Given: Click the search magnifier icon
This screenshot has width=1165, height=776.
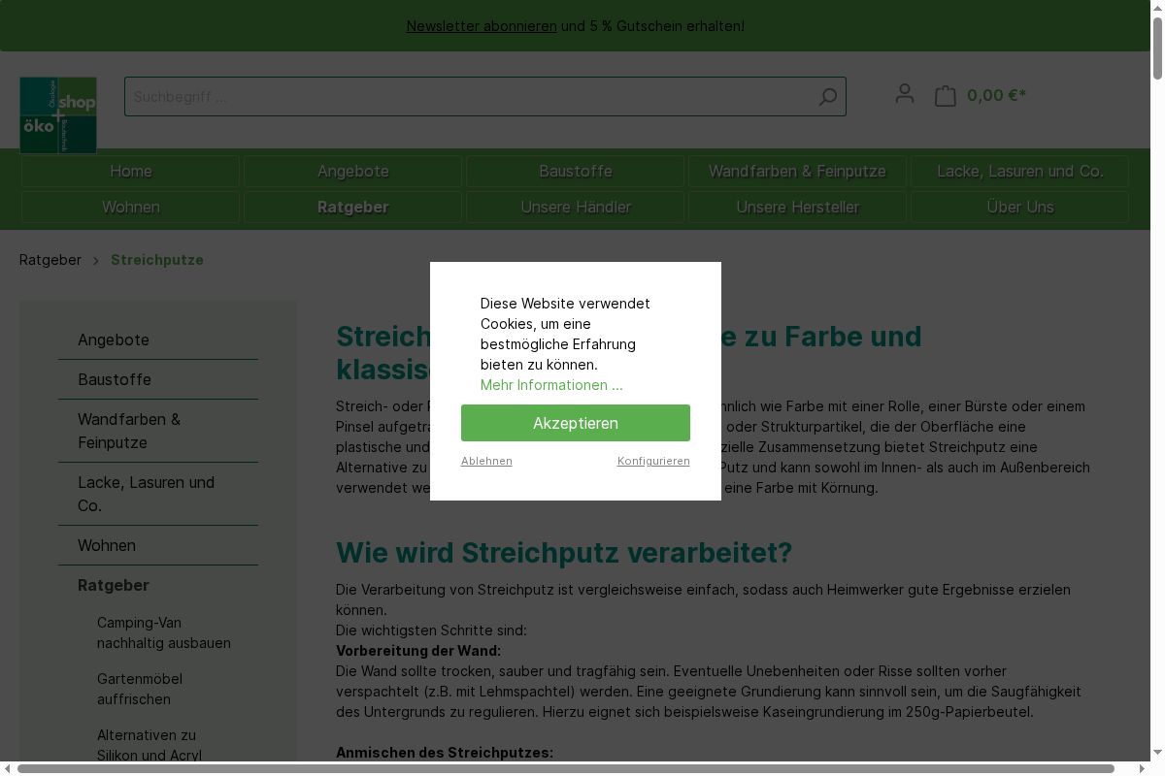Looking at the screenshot, I should [x=827, y=97].
